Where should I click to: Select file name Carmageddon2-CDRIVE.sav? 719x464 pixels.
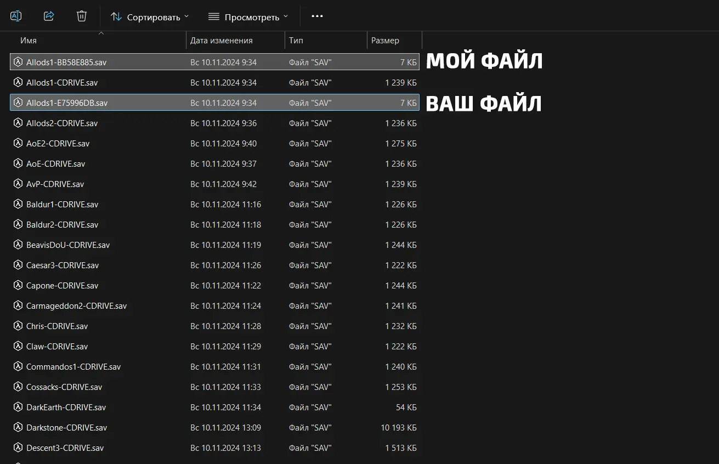click(77, 306)
